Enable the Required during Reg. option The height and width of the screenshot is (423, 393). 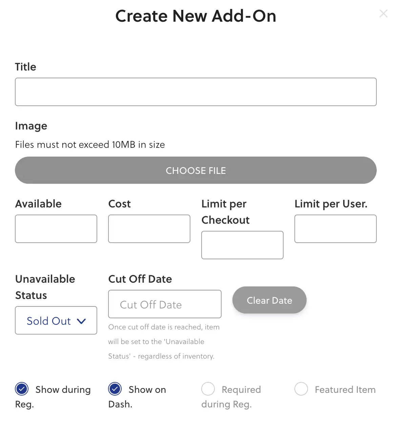[208, 389]
